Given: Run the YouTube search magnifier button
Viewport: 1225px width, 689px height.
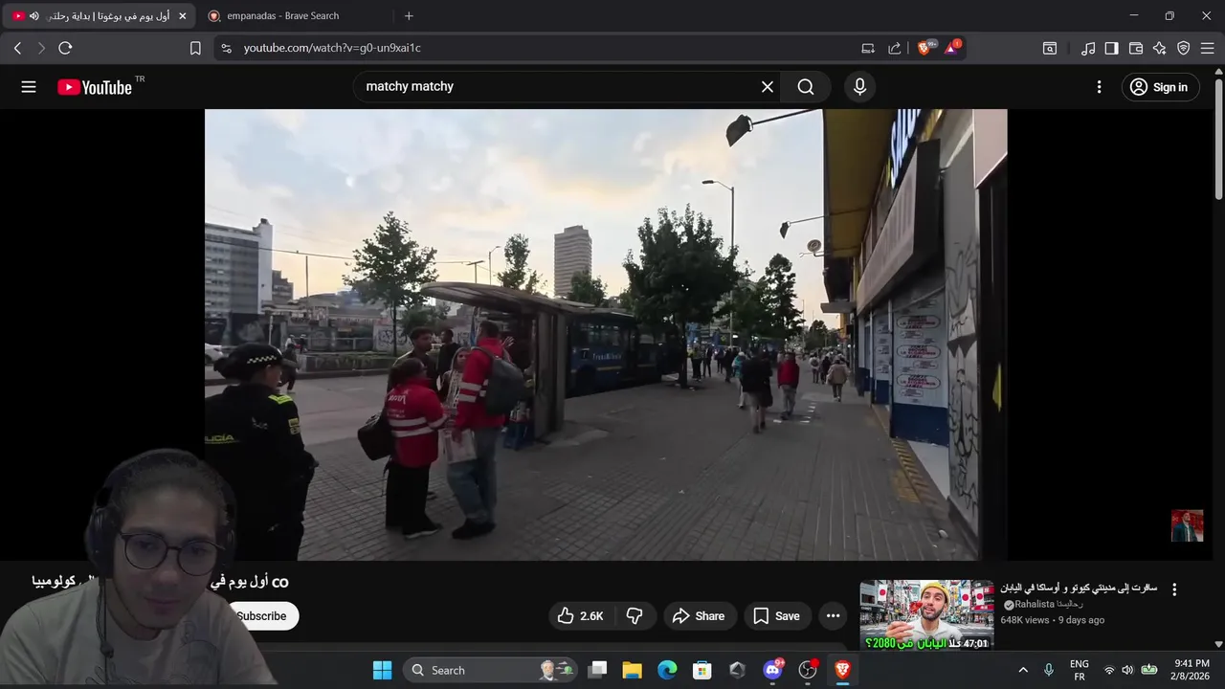Looking at the screenshot, I should pos(806,87).
